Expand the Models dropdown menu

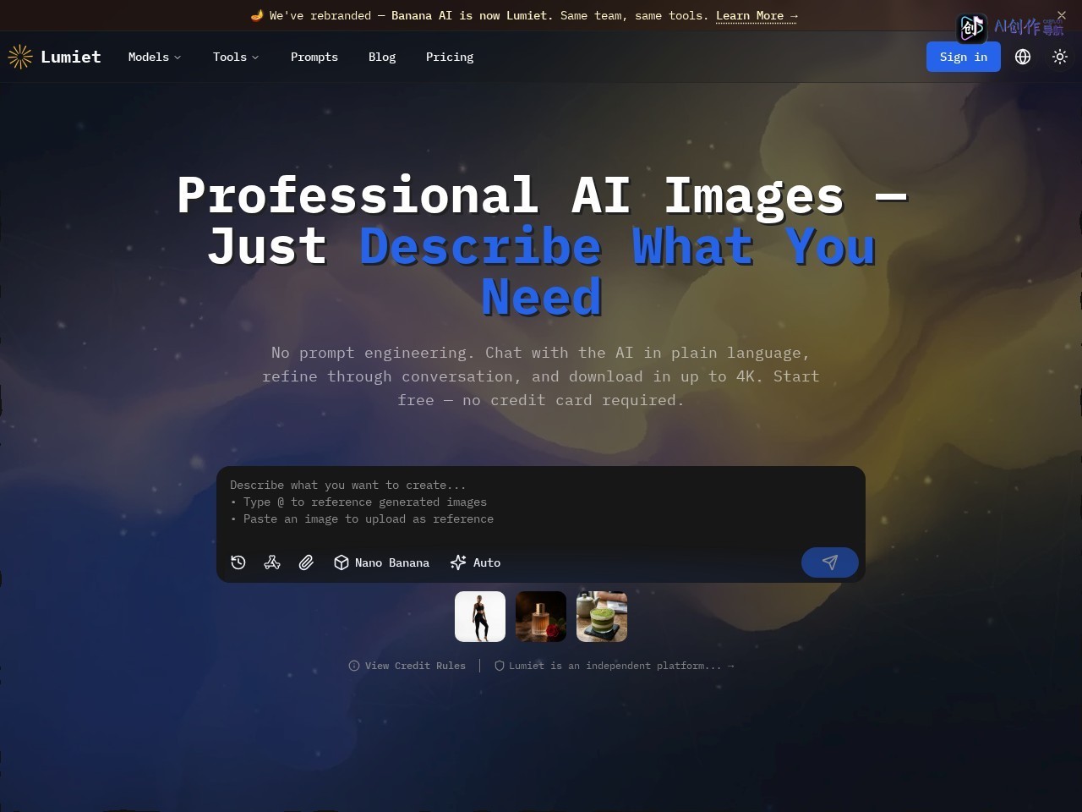coord(155,57)
